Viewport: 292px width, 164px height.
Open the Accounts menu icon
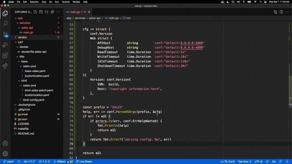point(5,143)
